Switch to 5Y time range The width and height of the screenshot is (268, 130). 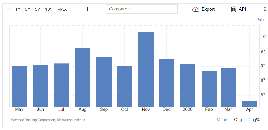pos(38,9)
